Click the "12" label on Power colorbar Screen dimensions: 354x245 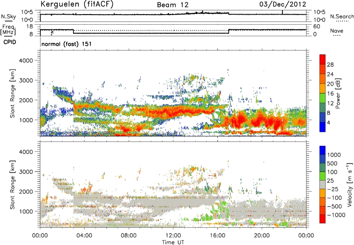coord(330,103)
